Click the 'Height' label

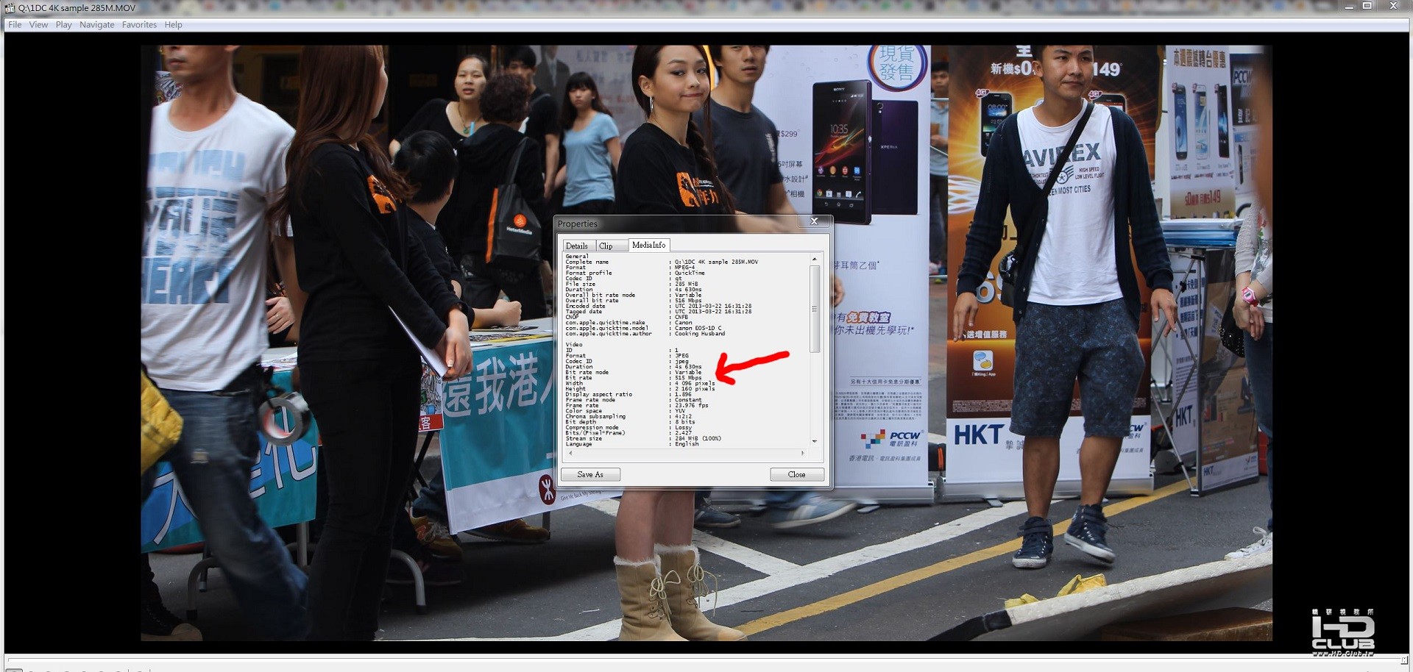(x=576, y=389)
